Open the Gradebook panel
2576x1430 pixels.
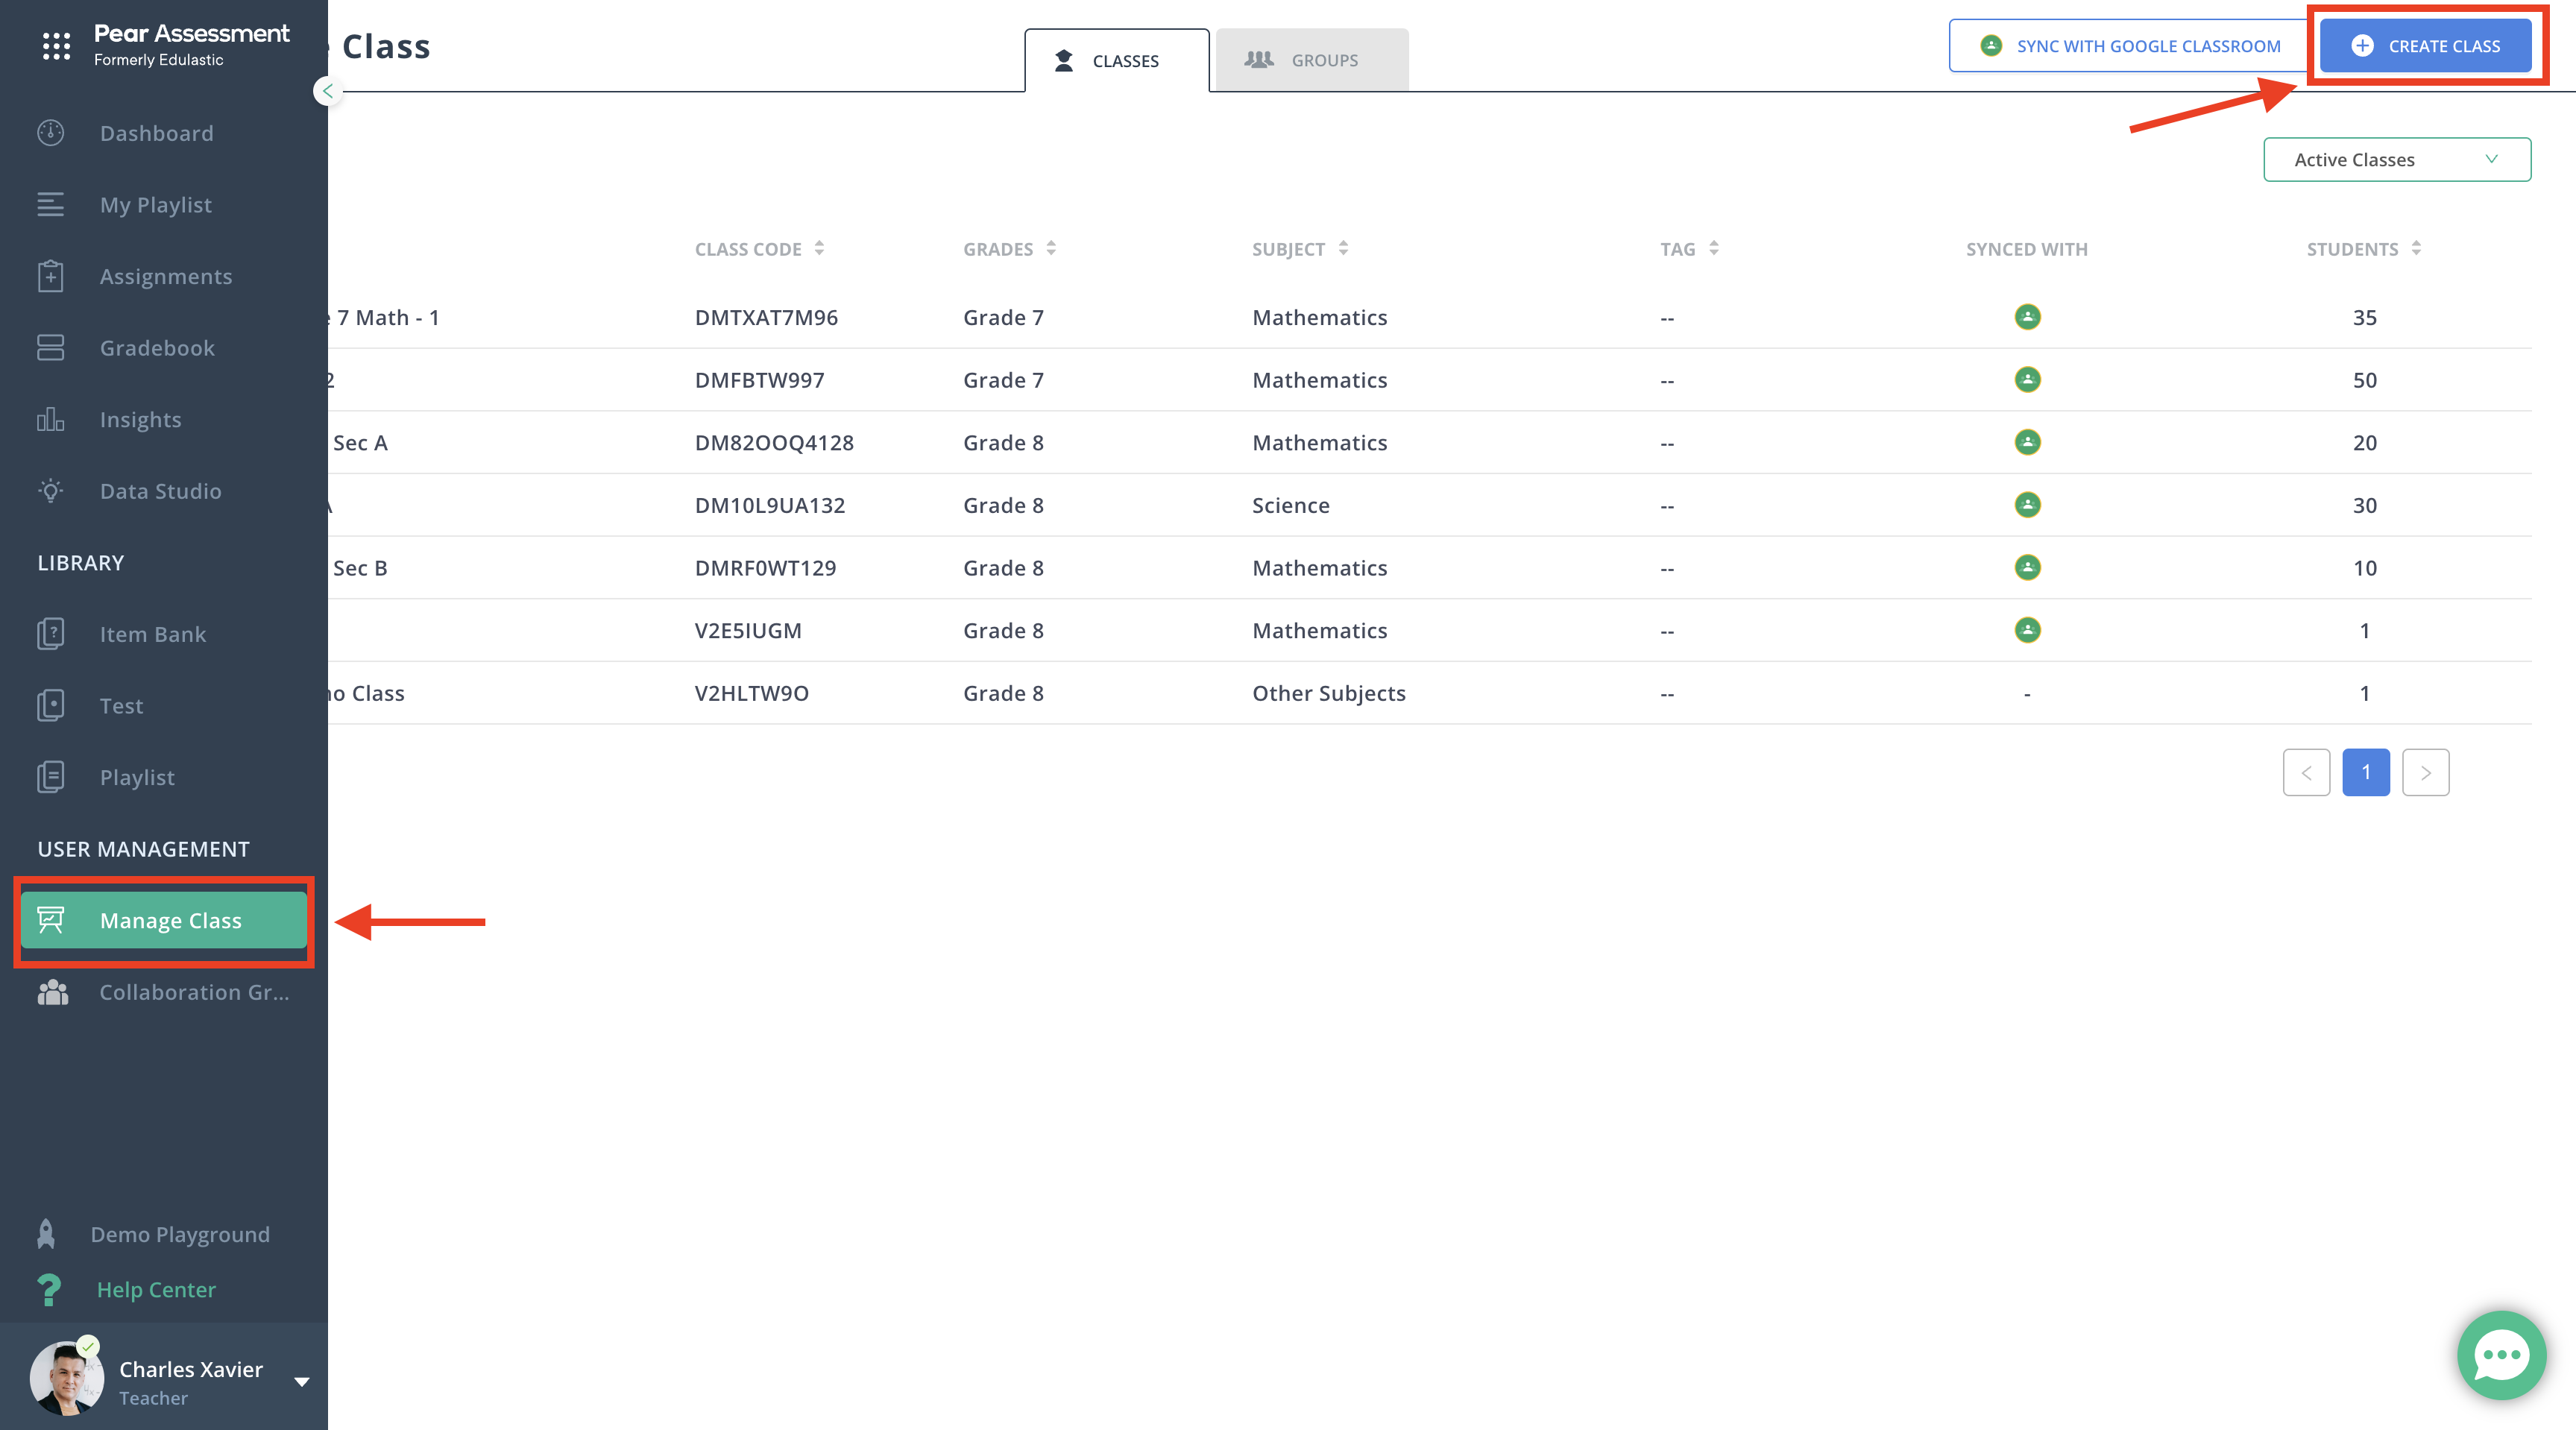(x=157, y=347)
